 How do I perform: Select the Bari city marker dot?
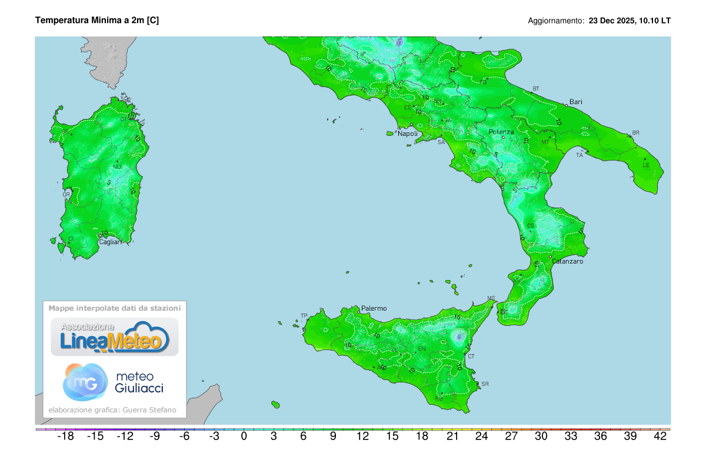pyautogui.click(x=566, y=106)
